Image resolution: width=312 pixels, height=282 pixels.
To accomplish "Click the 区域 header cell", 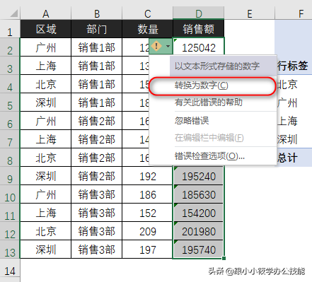I will coord(46,29).
